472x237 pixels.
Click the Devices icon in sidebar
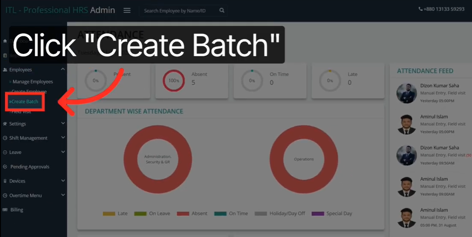pos(5,181)
